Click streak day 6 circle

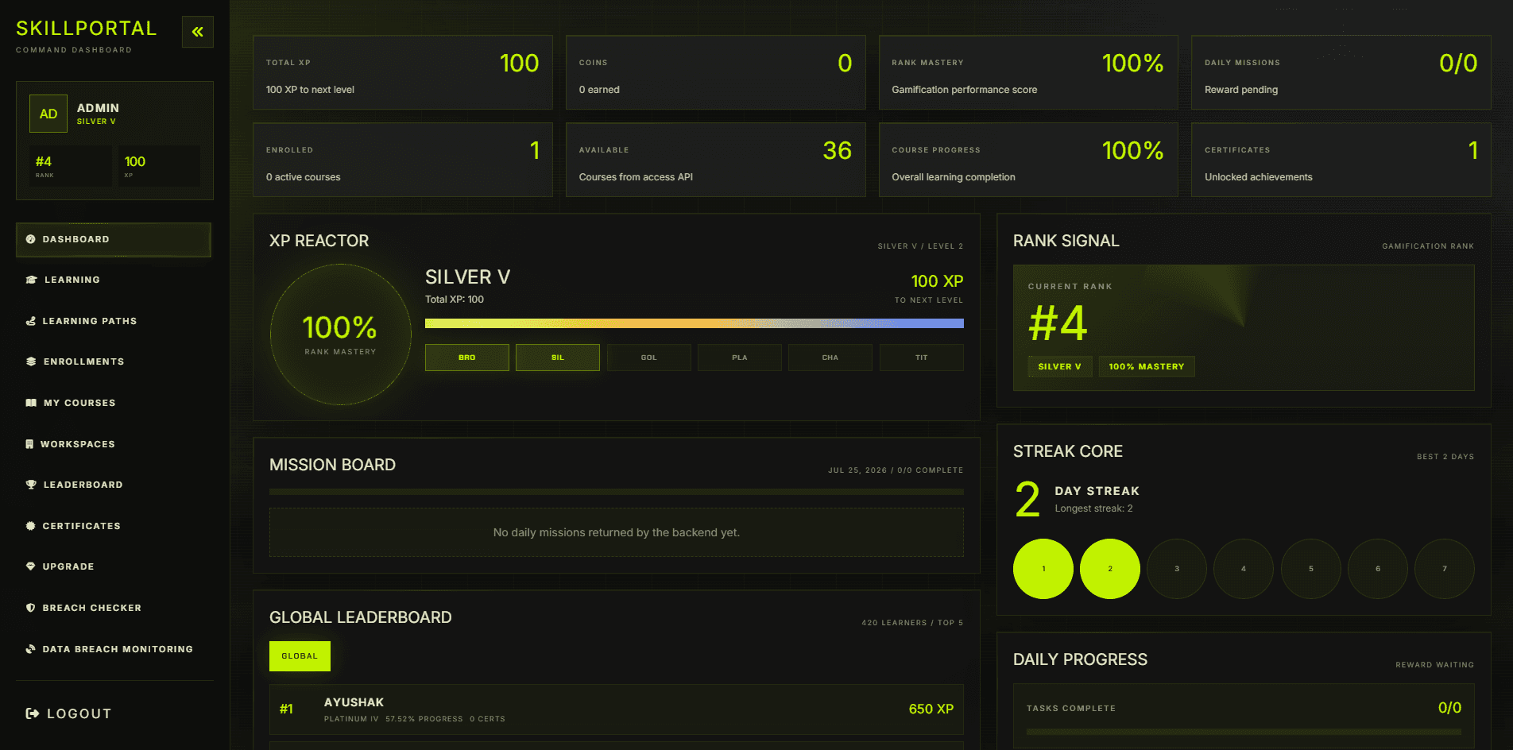[1378, 569]
